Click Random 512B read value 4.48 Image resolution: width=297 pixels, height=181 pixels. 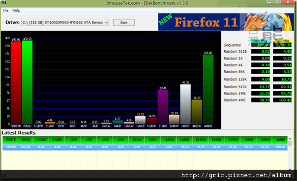pos(282,51)
